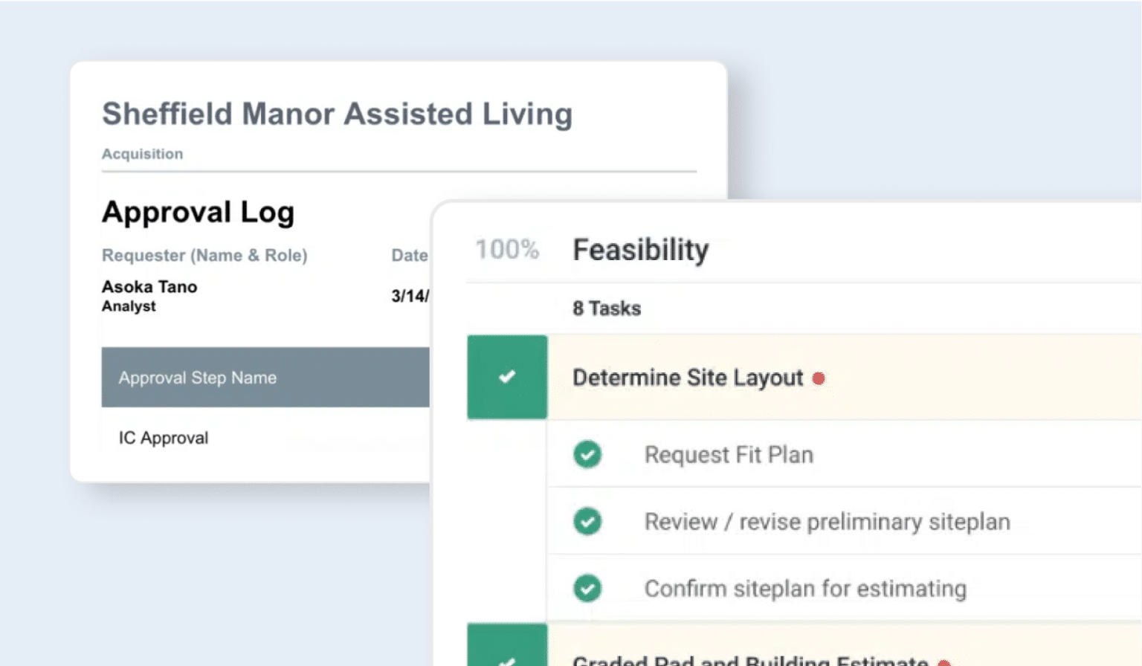Toggle completion of the Request Fit Plan subtask
Screen dimensions: 1142x666
tap(587, 453)
